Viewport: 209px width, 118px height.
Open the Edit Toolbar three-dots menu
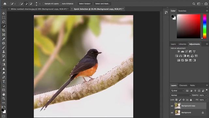pos(4,103)
